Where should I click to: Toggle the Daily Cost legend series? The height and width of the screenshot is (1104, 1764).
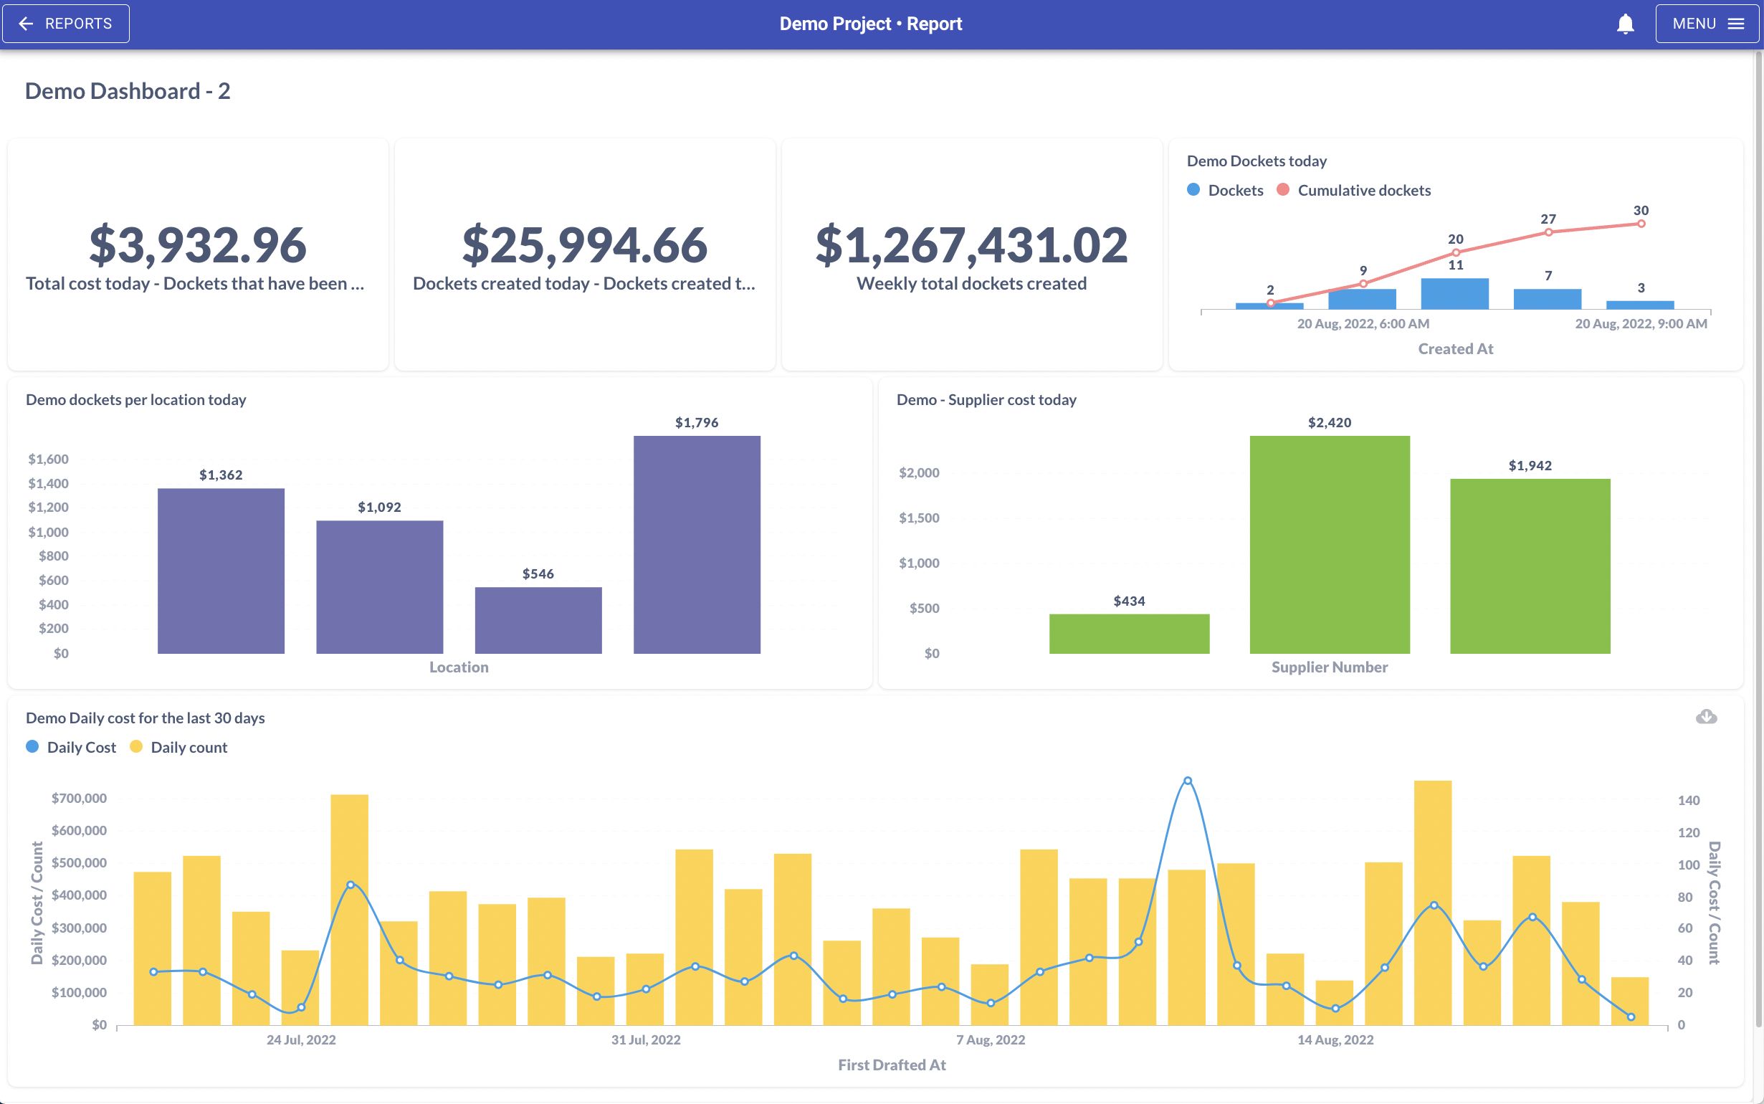71,747
